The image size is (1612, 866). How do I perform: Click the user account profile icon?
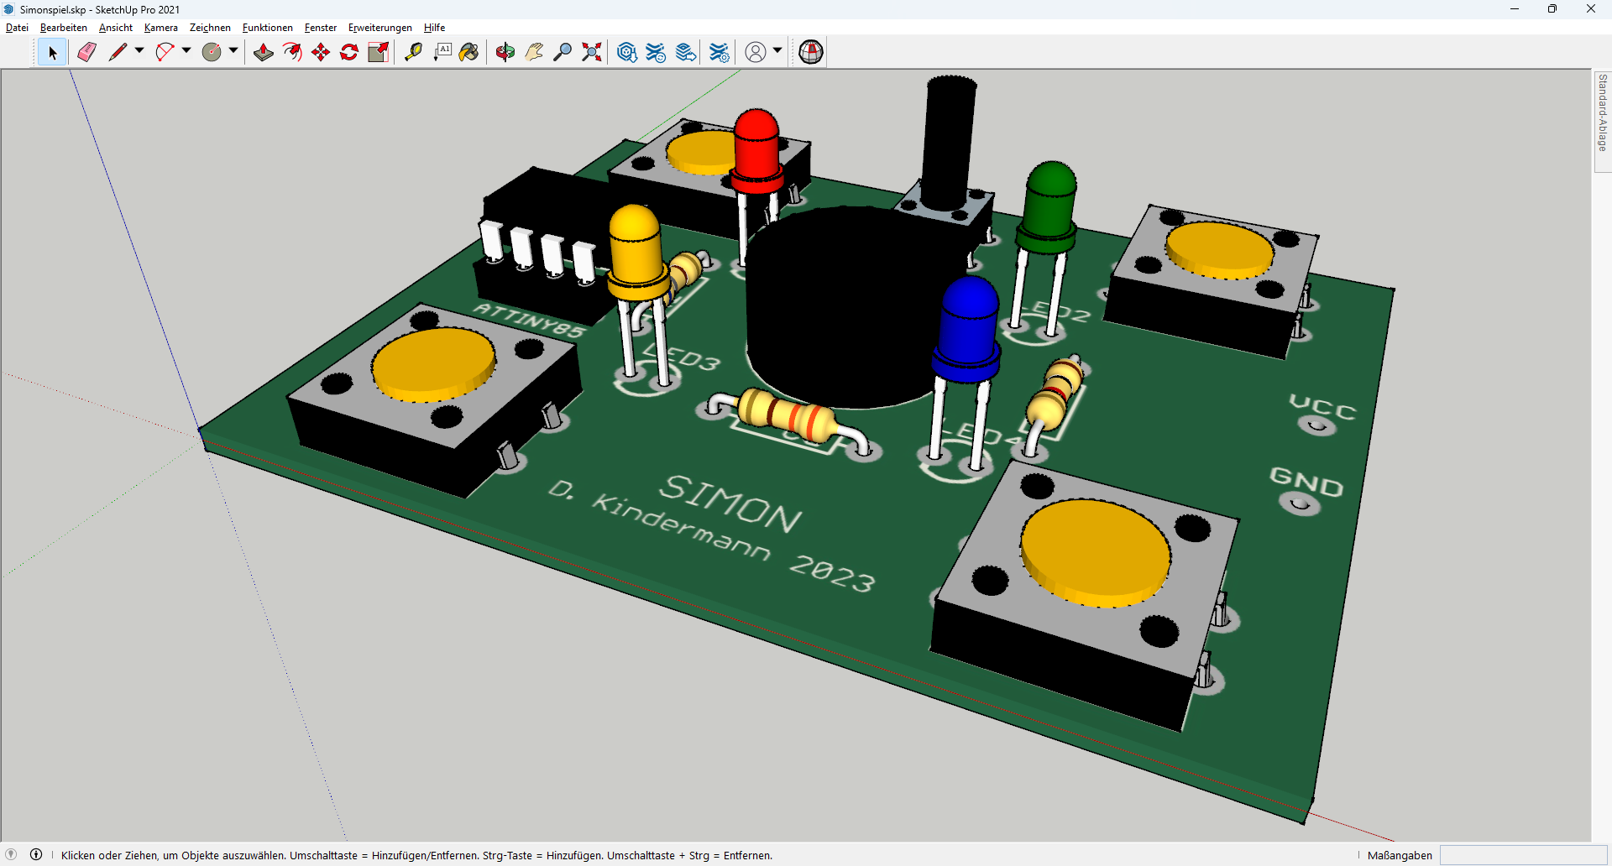point(756,53)
